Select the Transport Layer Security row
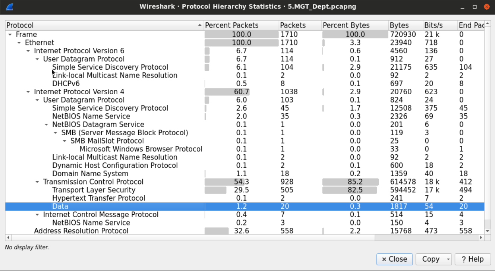Viewport: 495px width, 271px height. point(94,190)
